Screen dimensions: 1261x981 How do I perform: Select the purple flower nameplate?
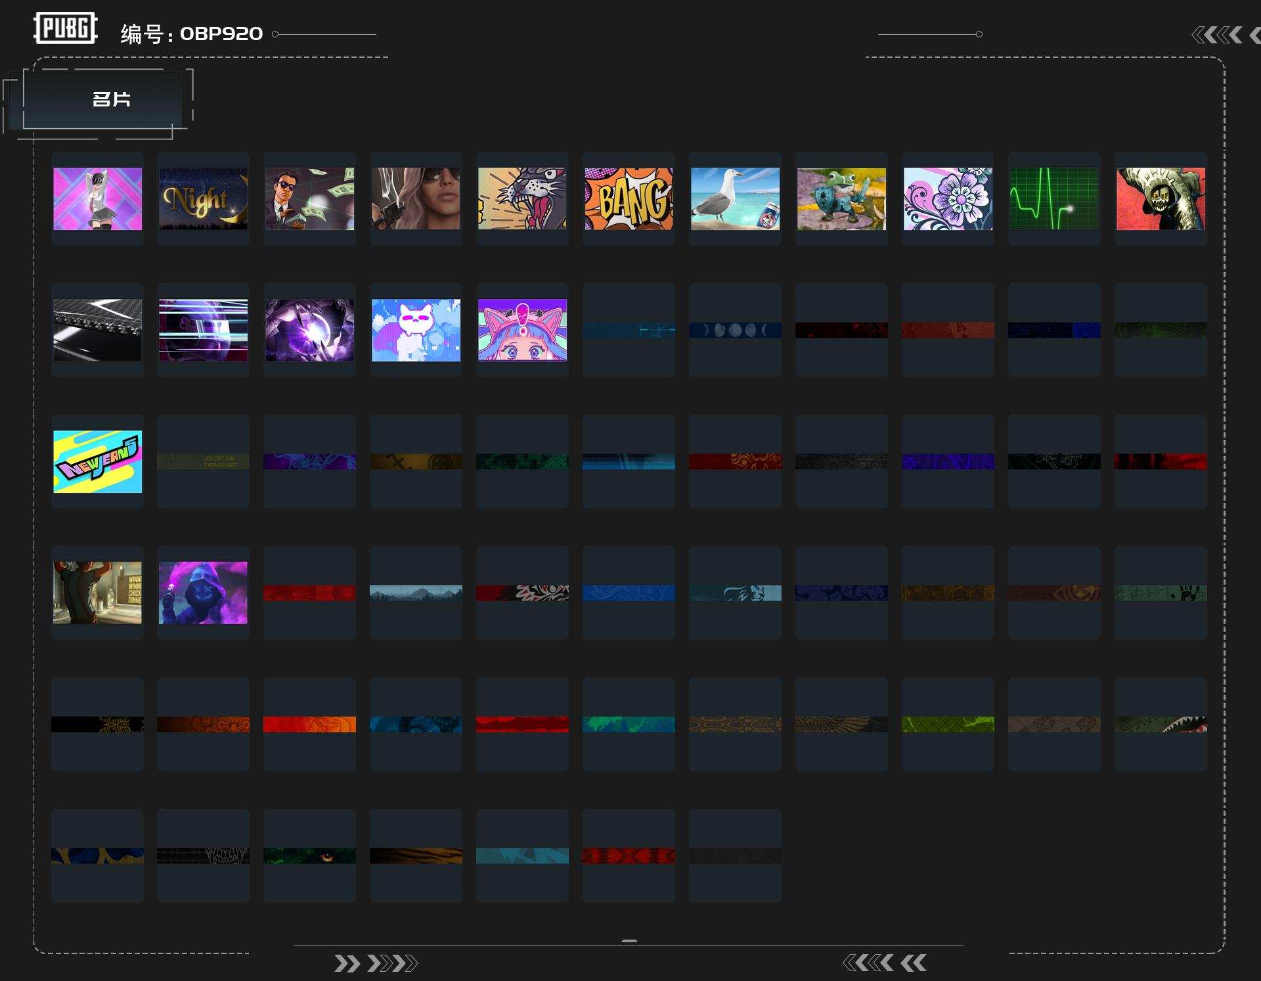point(948,198)
